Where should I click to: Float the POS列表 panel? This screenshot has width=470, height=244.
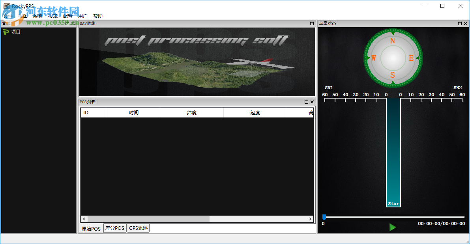click(306, 102)
